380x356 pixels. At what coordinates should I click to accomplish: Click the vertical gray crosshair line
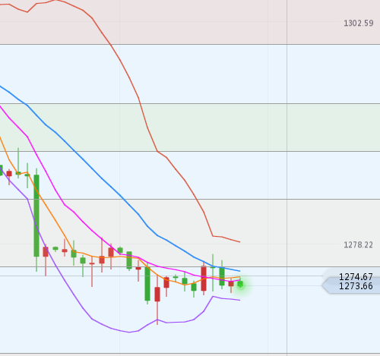click(x=287, y=177)
